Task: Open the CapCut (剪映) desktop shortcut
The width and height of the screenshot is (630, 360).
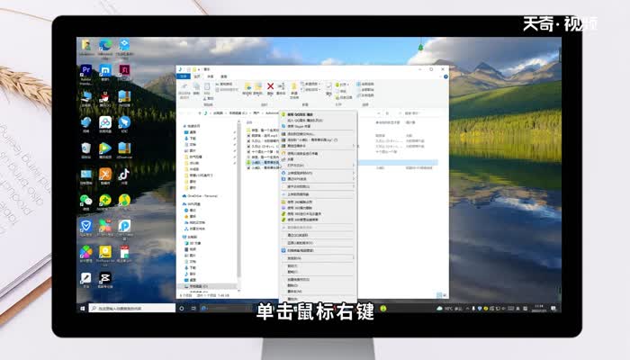Action: (105, 278)
